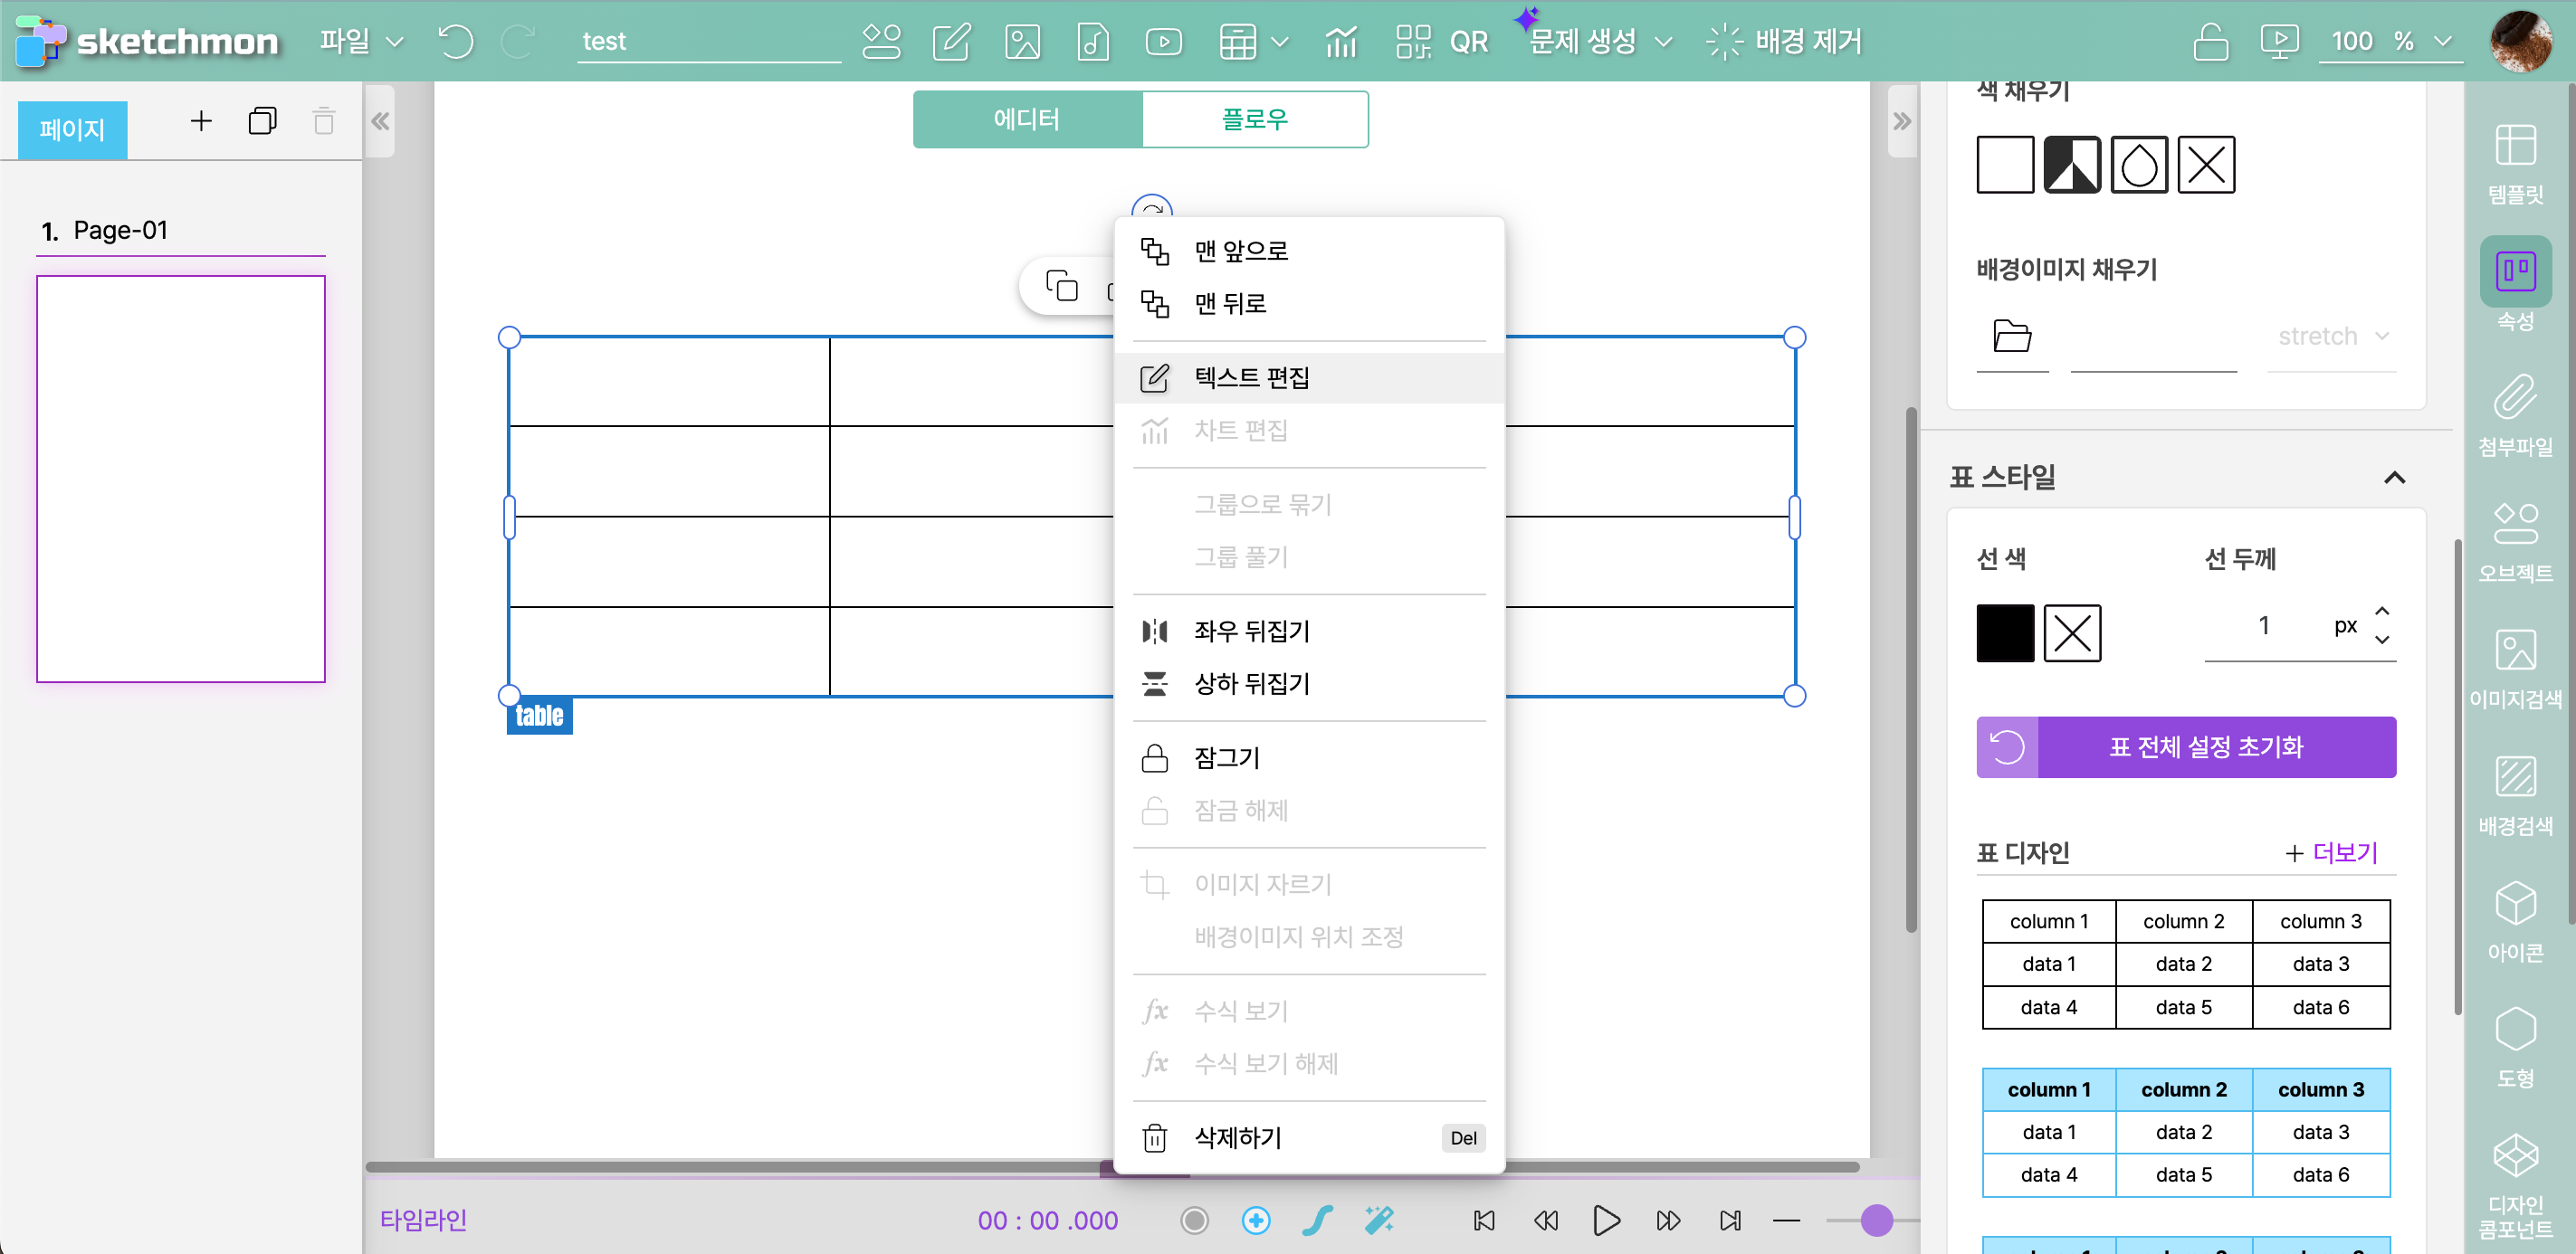This screenshot has width=2576, height=1254.
Task: Open the image insert tool
Action: [x=1022, y=41]
